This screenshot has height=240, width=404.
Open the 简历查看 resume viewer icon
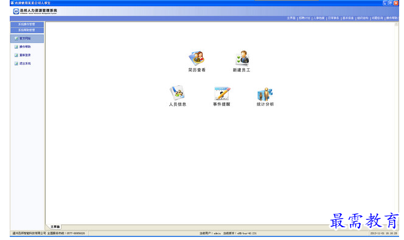tap(197, 58)
